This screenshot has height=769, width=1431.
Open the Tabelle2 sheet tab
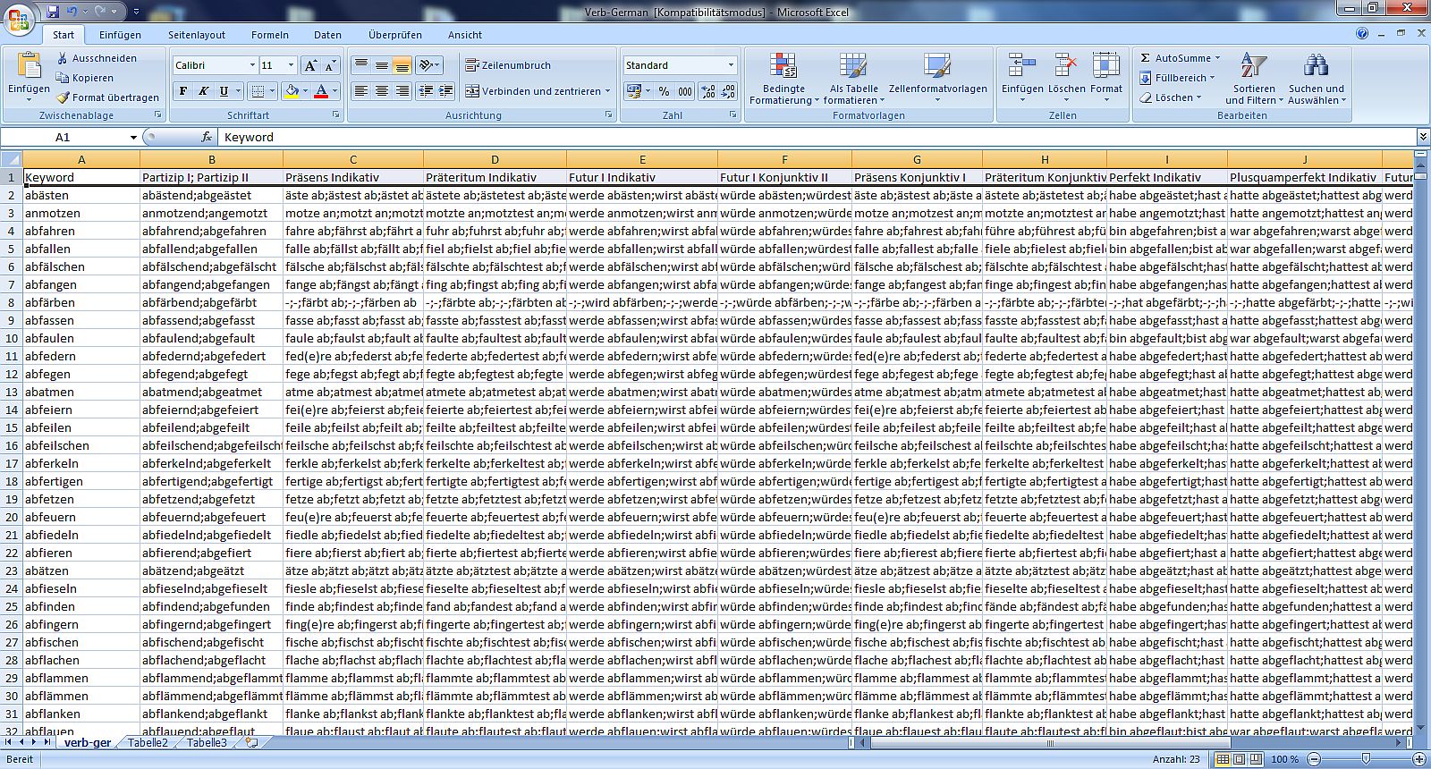[148, 743]
